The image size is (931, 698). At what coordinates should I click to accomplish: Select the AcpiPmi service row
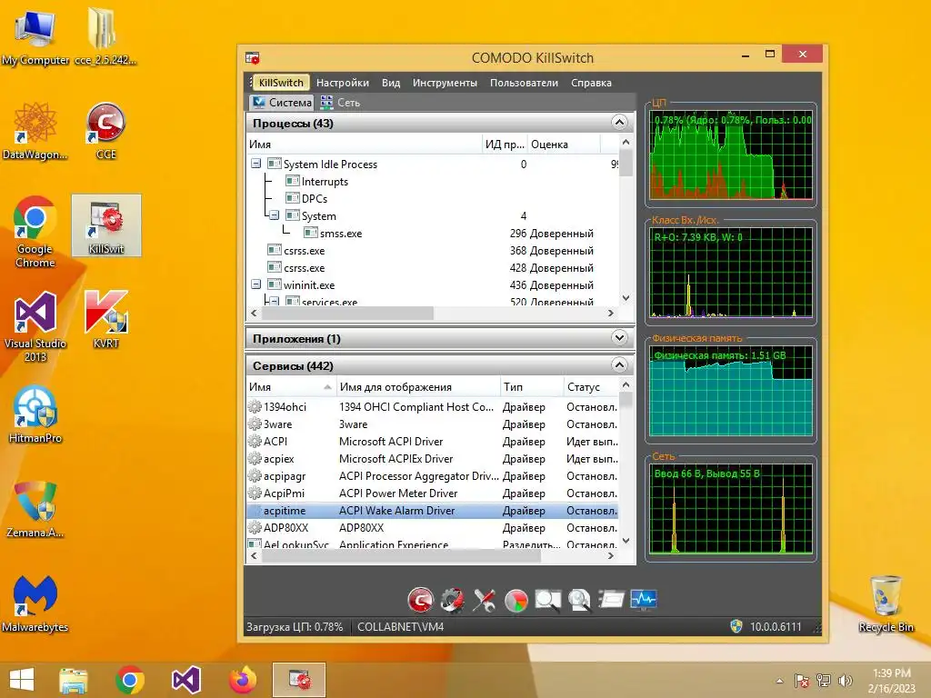click(x=432, y=493)
